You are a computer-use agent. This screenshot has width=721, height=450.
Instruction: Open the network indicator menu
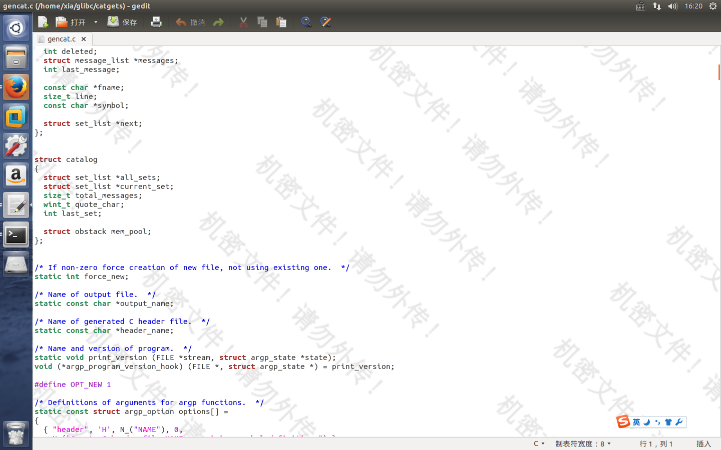[x=657, y=6]
